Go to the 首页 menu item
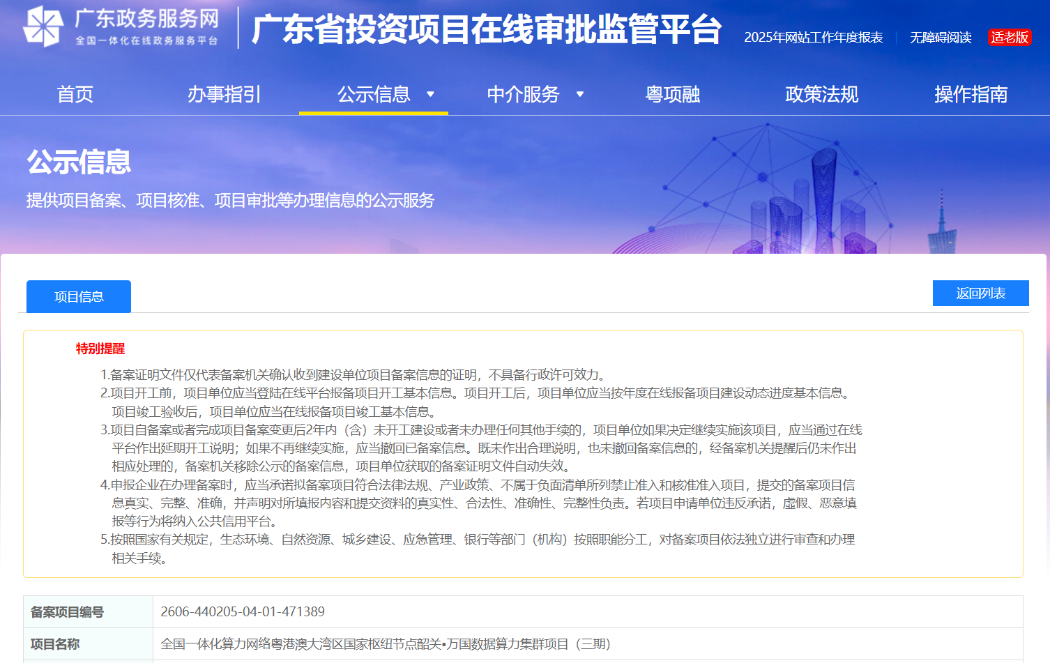1050x663 pixels. [x=75, y=94]
